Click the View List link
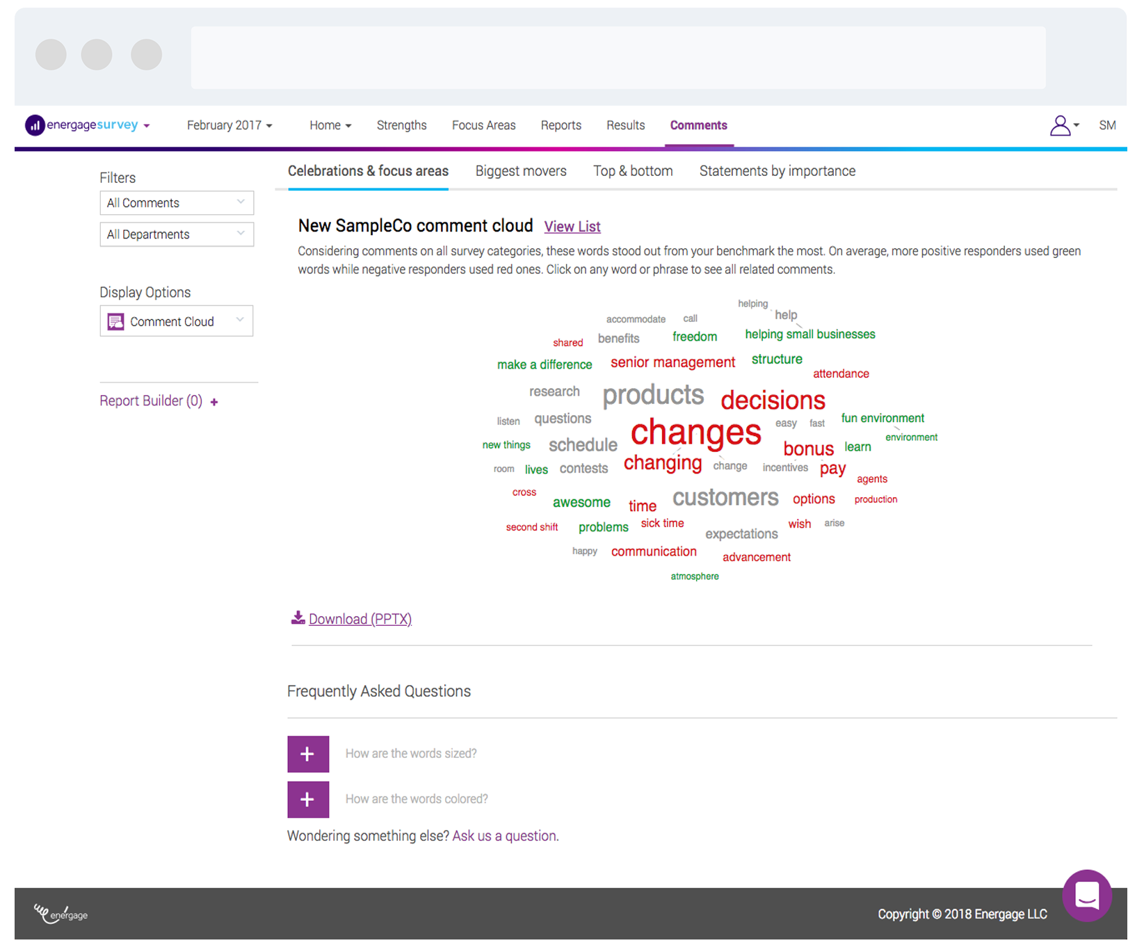This screenshot has height=952, width=1144. pyautogui.click(x=572, y=226)
